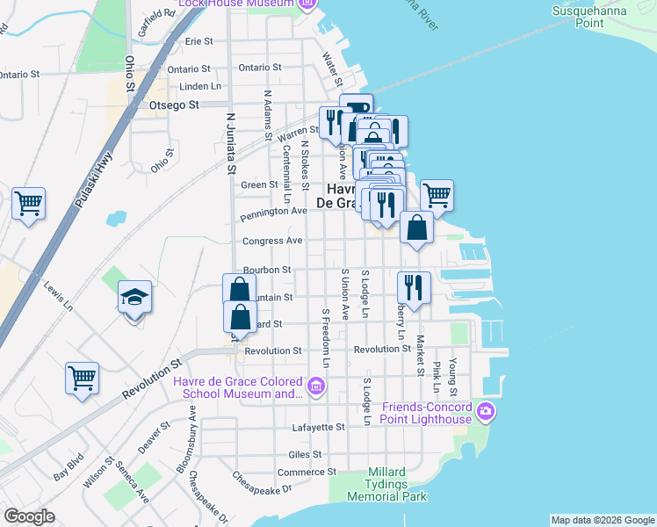Click the Pink Ln label

[437, 378]
